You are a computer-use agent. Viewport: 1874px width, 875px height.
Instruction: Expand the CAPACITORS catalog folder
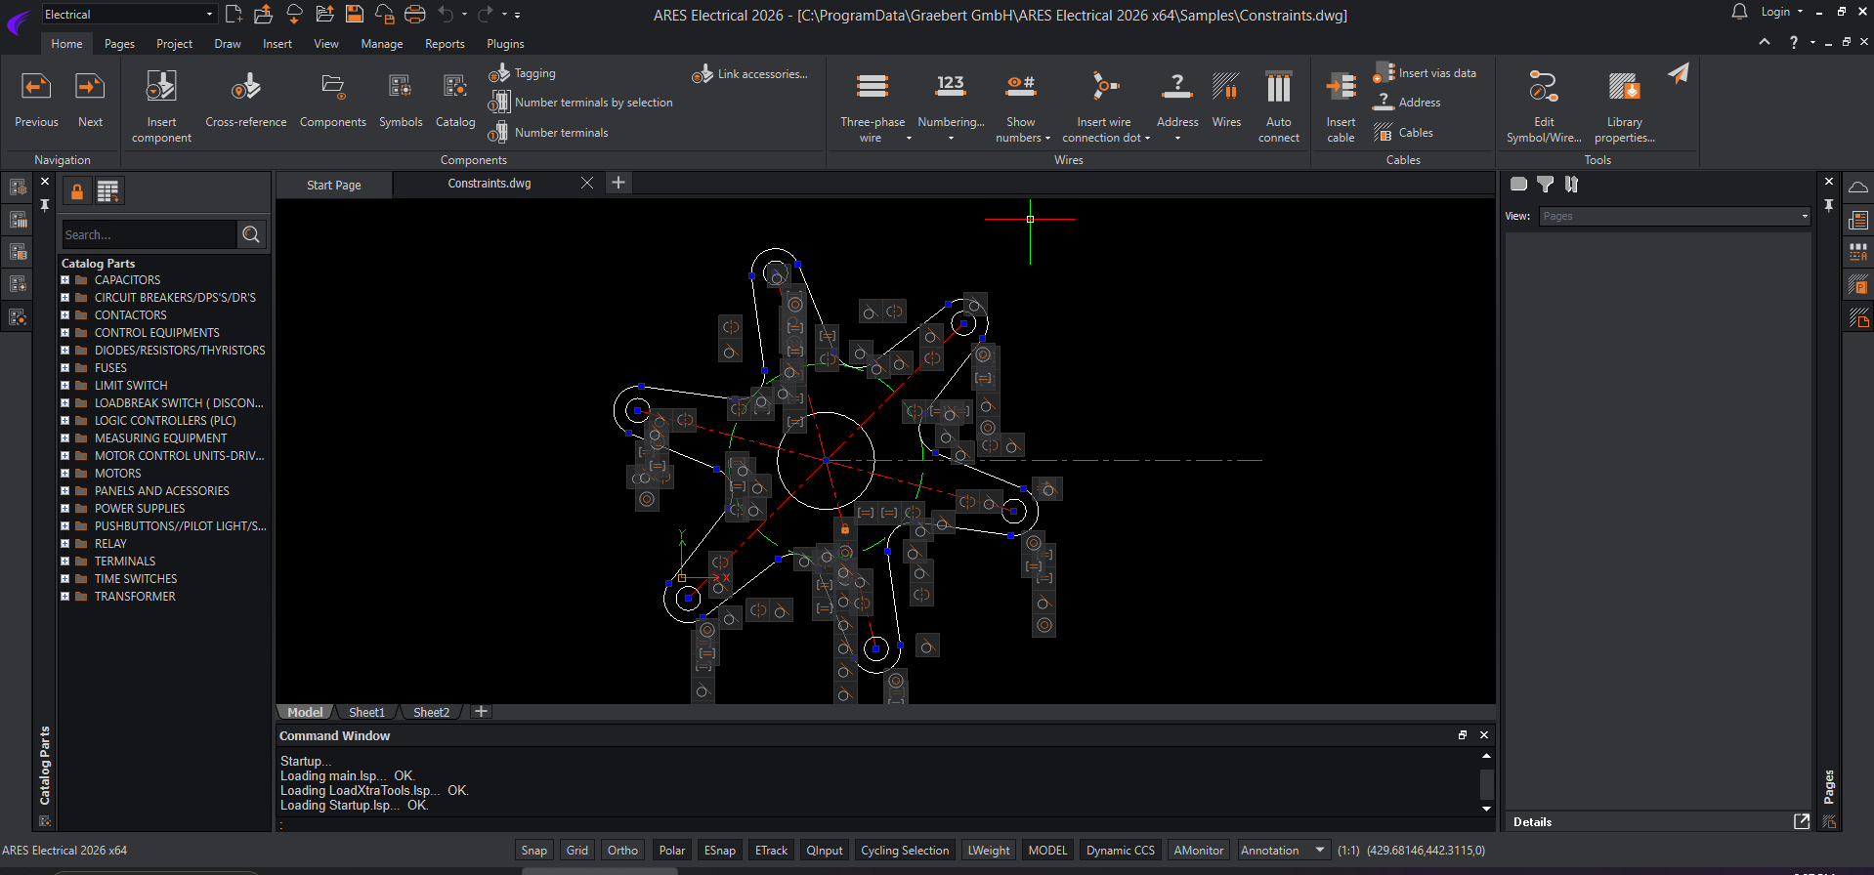pos(65,280)
